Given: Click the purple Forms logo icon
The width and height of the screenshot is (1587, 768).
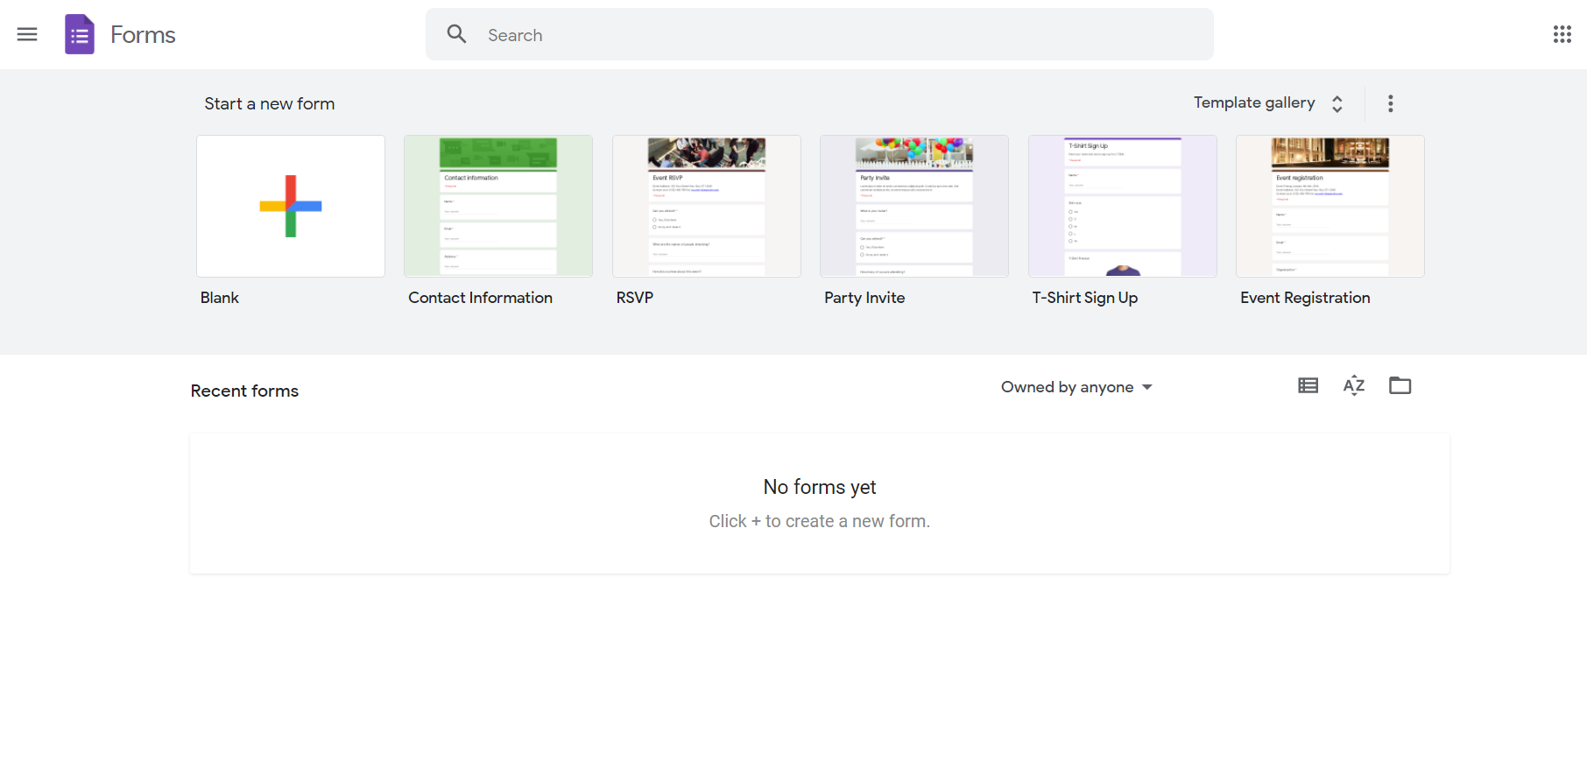Looking at the screenshot, I should [x=80, y=35].
